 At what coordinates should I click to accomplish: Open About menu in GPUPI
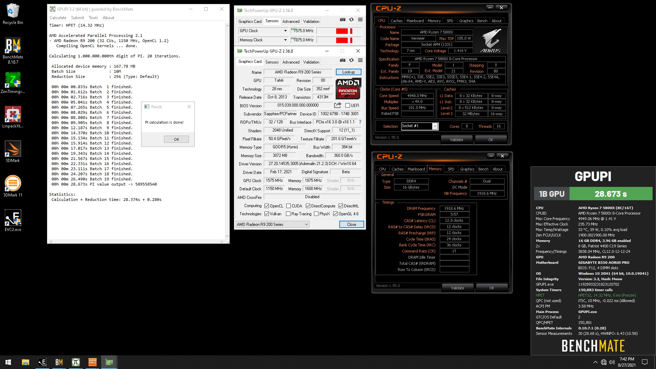click(108, 18)
